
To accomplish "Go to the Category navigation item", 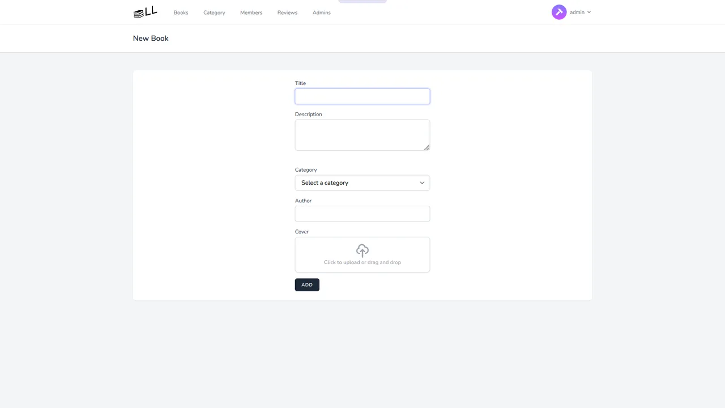I will point(214,12).
